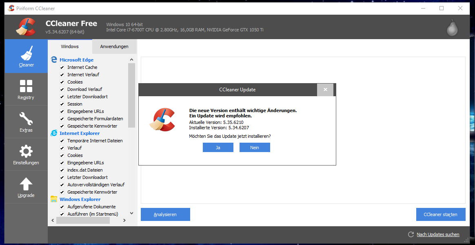Screen dimensions: 475x245
Task: Open the Extras wrench icon
Action: [26, 119]
